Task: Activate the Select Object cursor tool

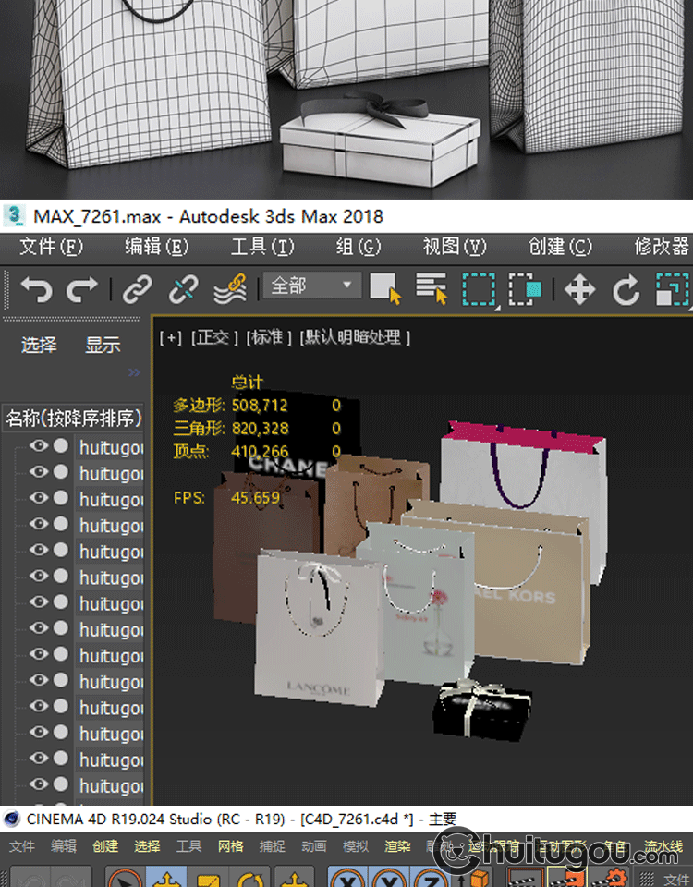Action: [x=386, y=288]
